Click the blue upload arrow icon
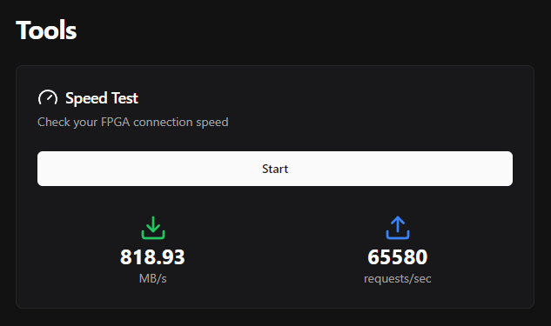 point(398,228)
